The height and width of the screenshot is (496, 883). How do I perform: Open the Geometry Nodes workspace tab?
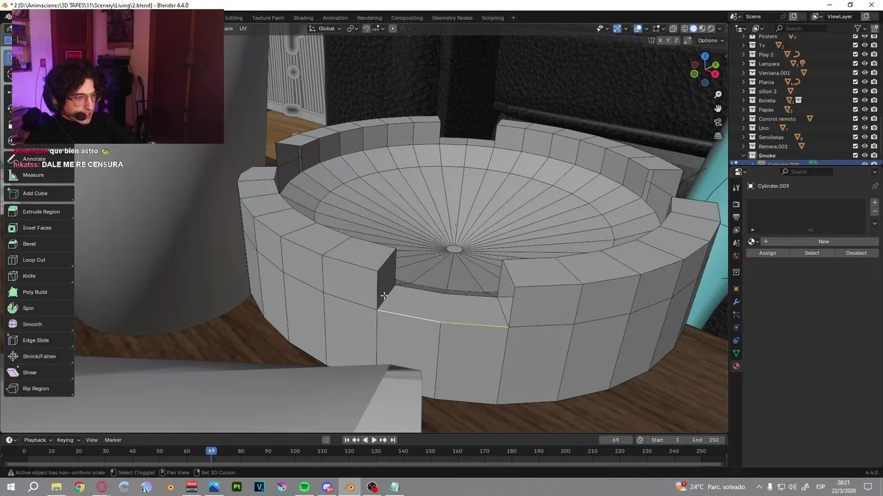tap(453, 18)
